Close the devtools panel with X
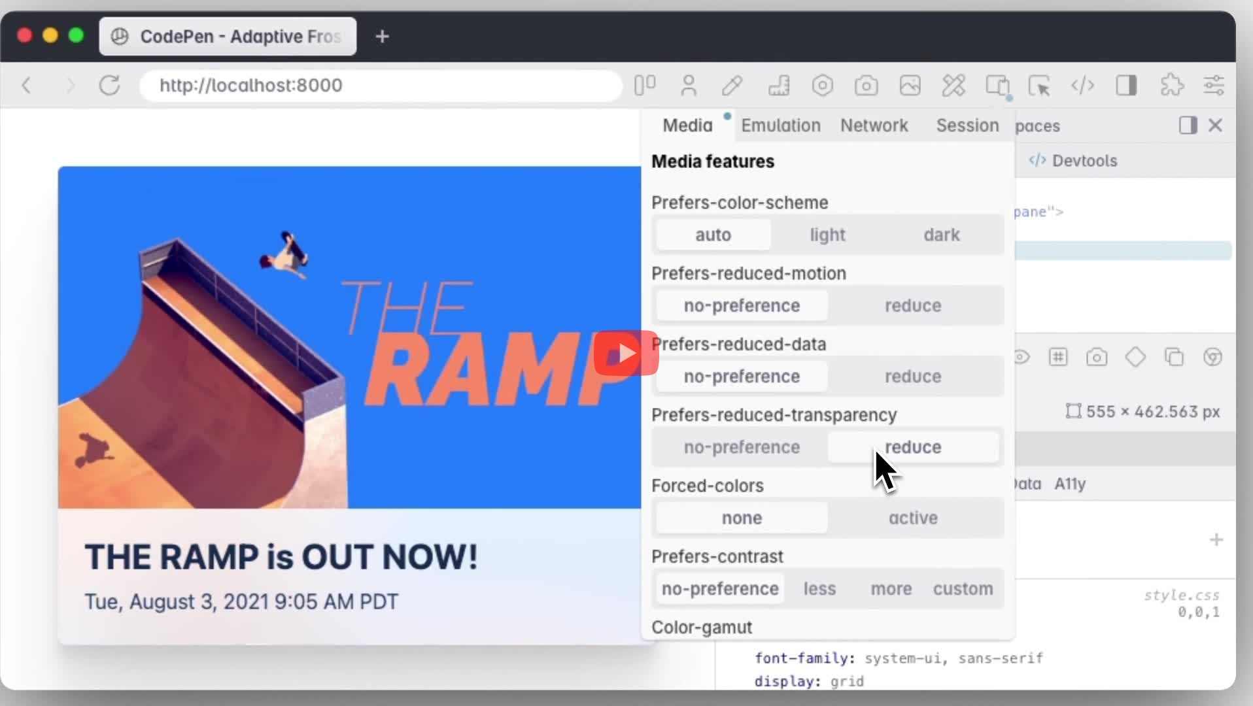This screenshot has height=706, width=1253. [x=1215, y=125]
